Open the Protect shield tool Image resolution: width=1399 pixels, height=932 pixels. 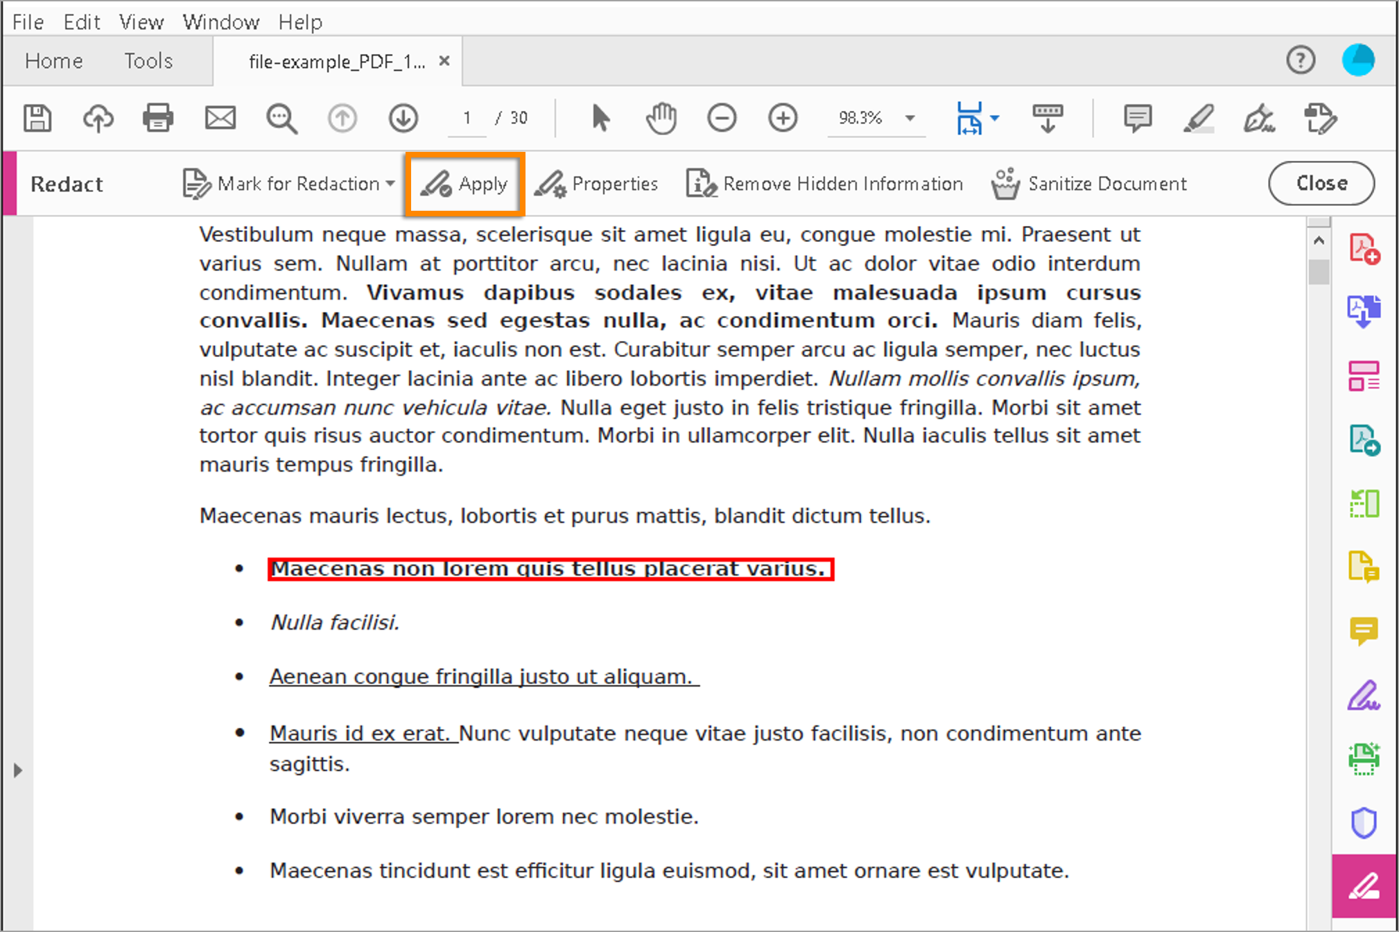1363,821
